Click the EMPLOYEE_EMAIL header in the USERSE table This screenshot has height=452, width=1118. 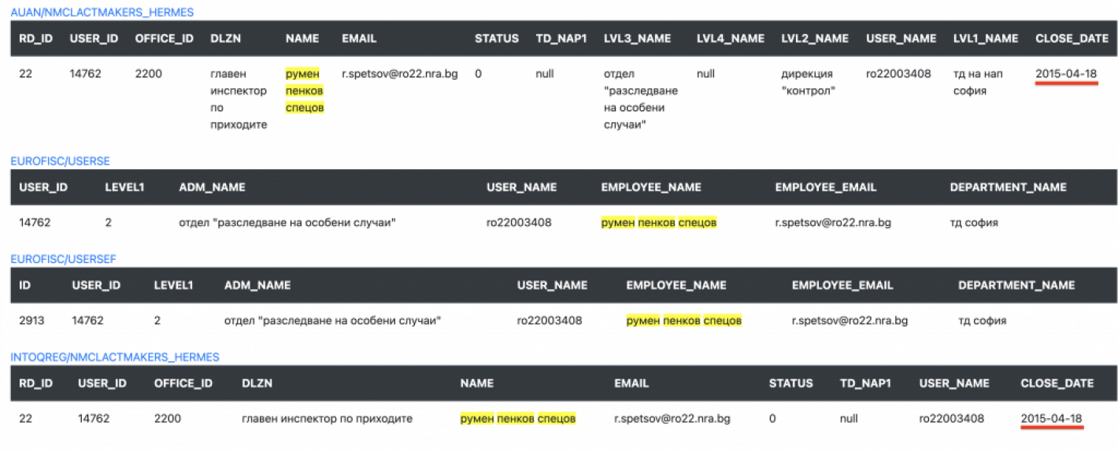click(825, 187)
